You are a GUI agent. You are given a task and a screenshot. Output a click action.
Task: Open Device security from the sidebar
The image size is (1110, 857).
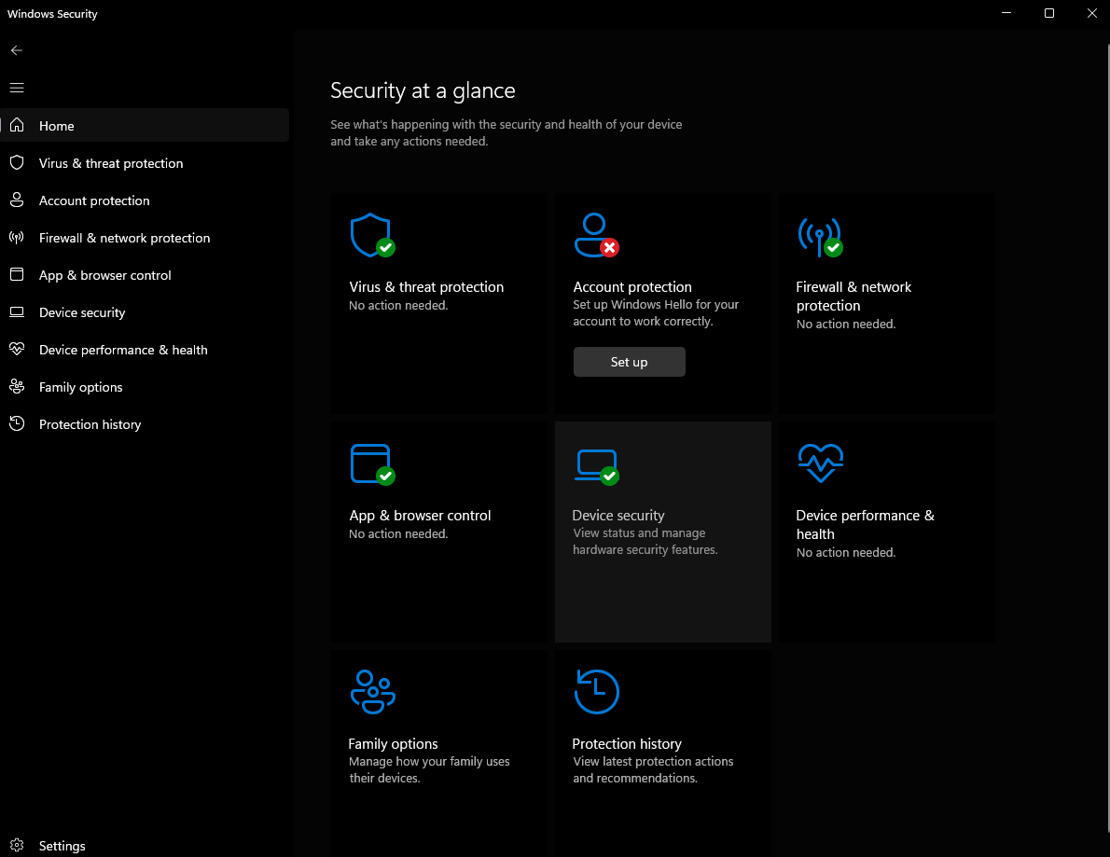pyautogui.click(x=82, y=312)
